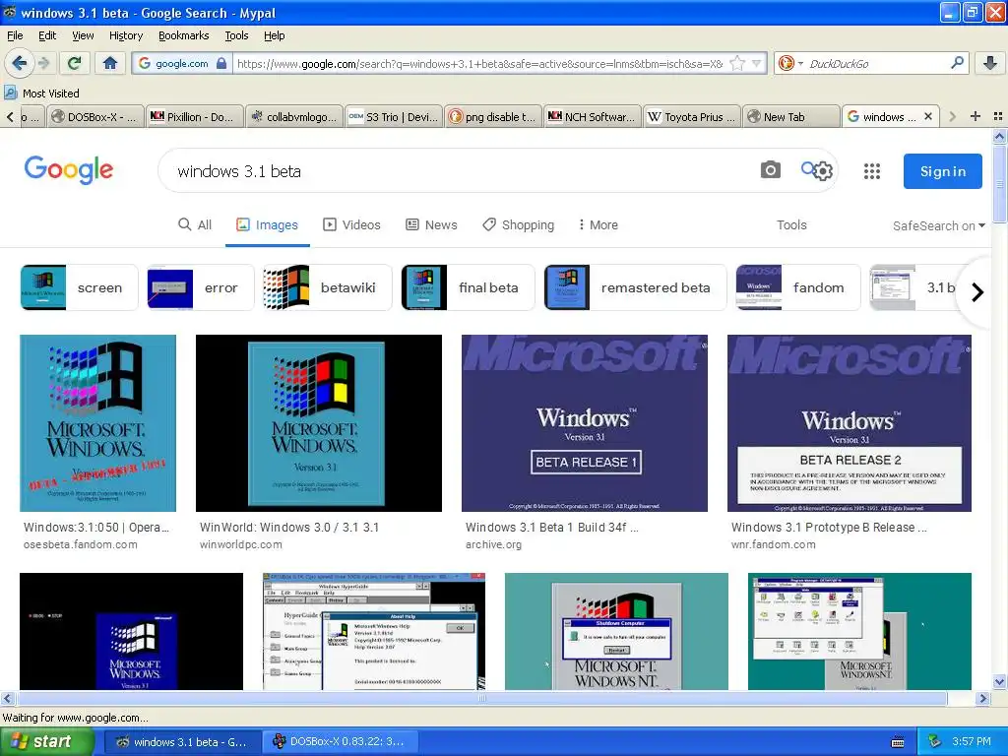1008x756 pixels.
Task: Open the DuckDuckGo search engine selector
Action: click(790, 63)
